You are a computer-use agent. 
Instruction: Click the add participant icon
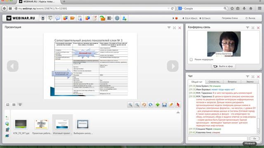(125, 18)
